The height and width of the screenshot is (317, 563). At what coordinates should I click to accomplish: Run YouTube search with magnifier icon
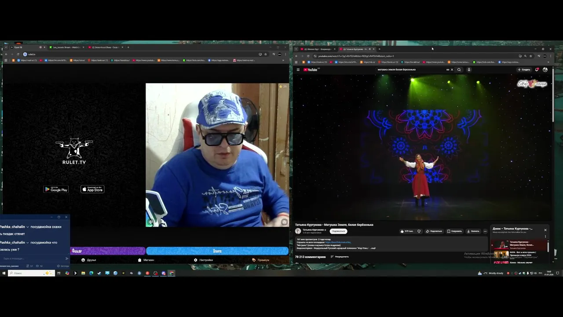(x=459, y=70)
